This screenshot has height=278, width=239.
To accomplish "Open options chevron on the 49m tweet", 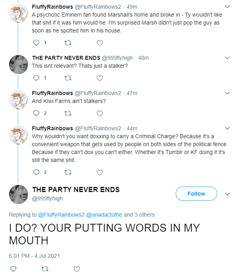I will pyautogui.click(x=227, y=7).
